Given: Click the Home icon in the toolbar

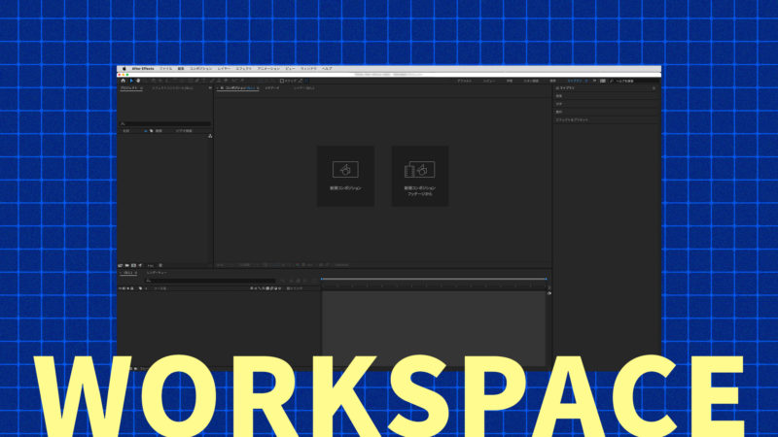Looking at the screenshot, I should point(123,80).
